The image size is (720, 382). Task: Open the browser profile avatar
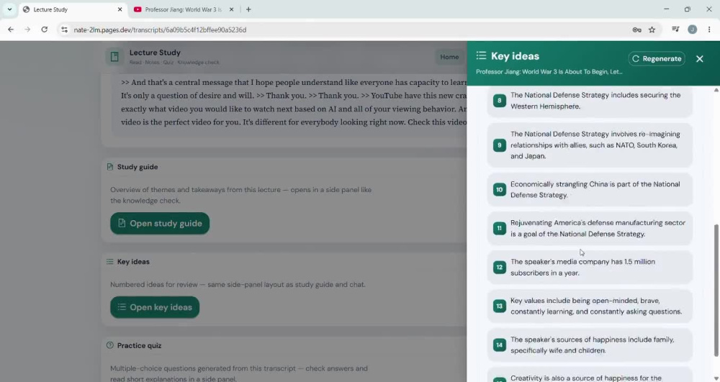692,29
